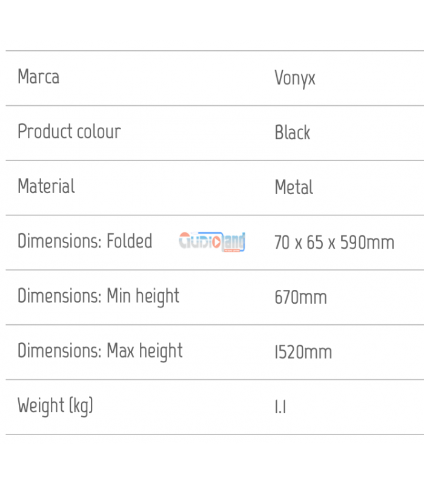This screenshot has height=484, width=424.
Task: Click the Vonyx brand value
Action: coord(295,79)
